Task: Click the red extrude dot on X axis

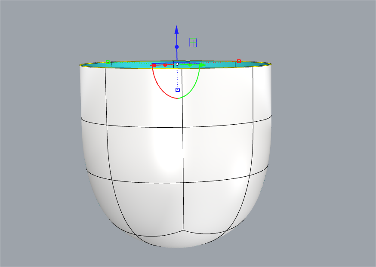Action: point(165,65)
